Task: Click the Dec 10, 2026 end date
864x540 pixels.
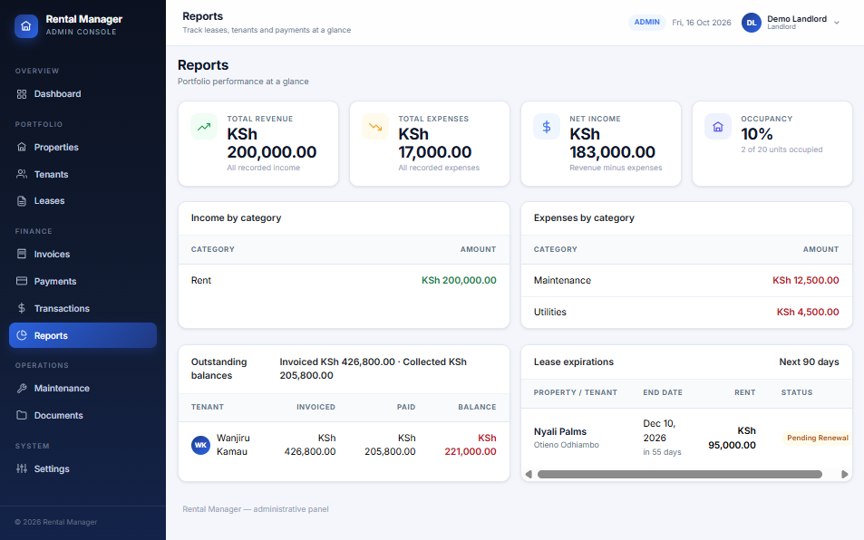Action: pos(659,430)
